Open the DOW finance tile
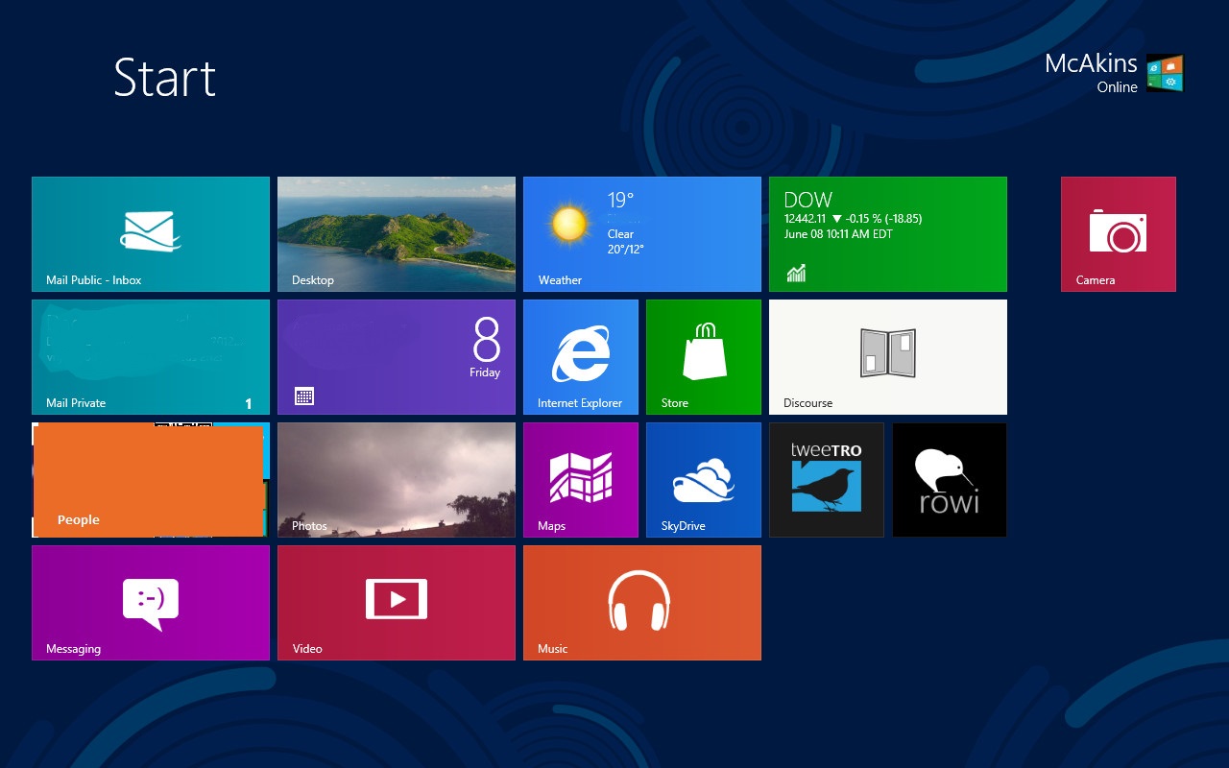Viewport: 1229px width, 768px height. [x=887, y=233]
